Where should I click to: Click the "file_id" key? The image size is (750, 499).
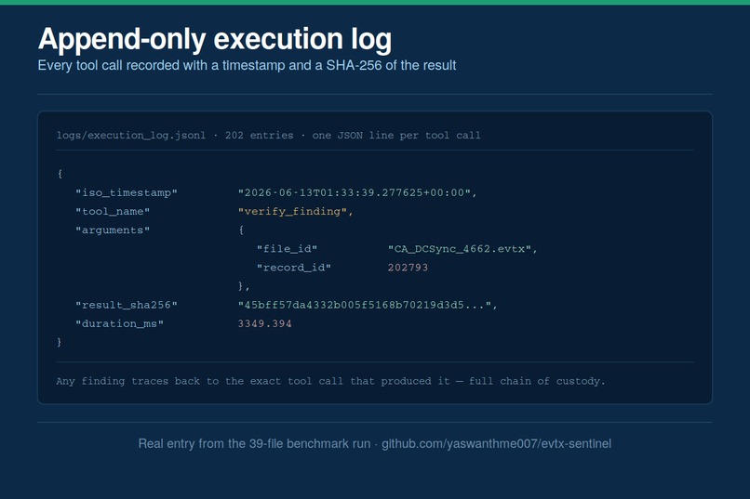(x=287, y=249)
